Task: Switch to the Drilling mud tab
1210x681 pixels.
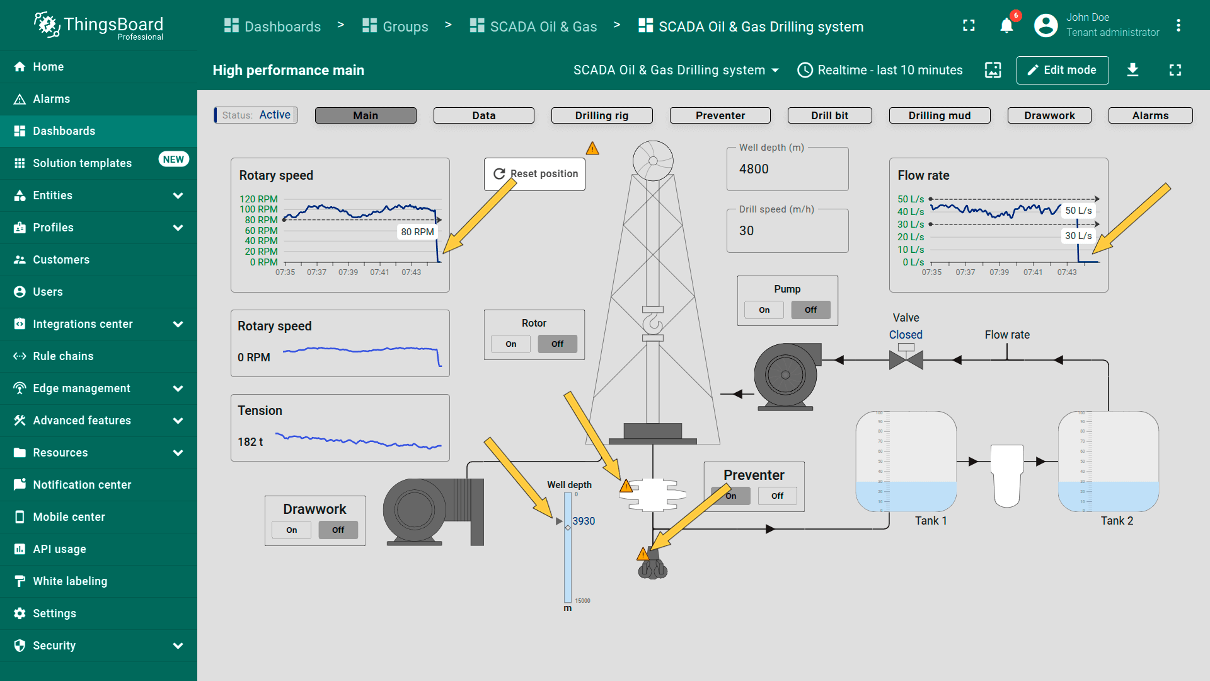Action: tap(939, 115)
